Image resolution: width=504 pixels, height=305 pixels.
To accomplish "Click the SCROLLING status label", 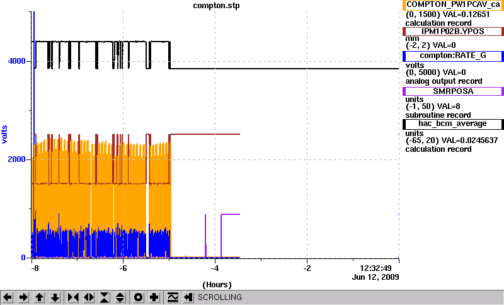I will coord(220,297).
